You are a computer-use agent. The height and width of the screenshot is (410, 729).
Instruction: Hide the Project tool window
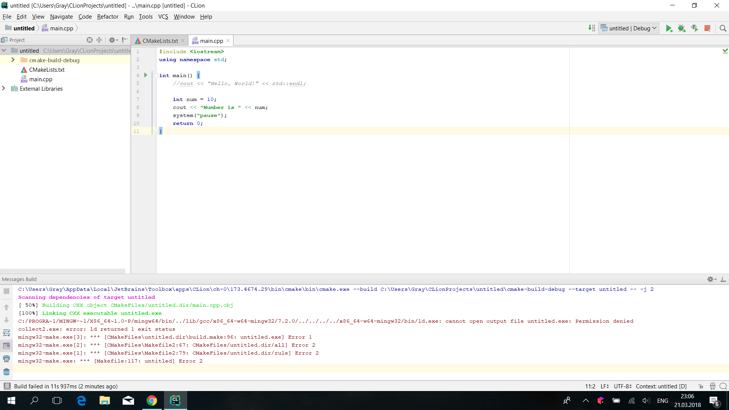(125, 40)
